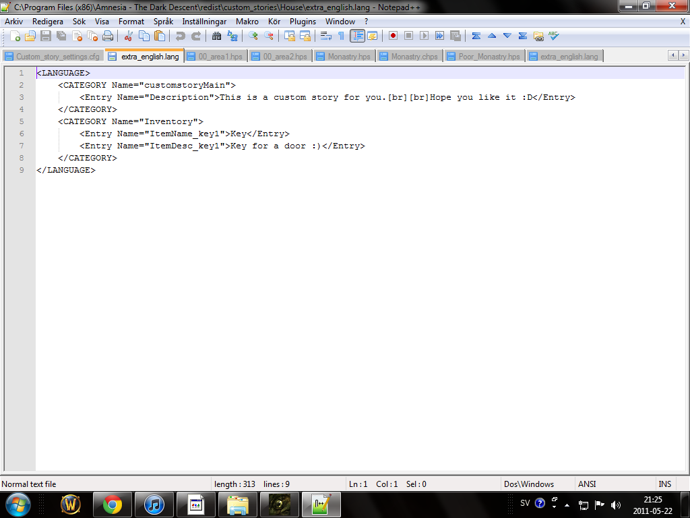Click the Windows Start button
This screenshot has width=690, height=518.
[x=18, y=504]
